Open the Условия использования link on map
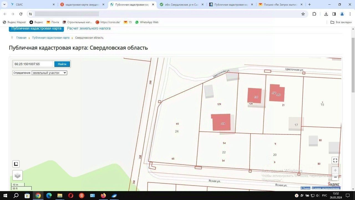 click(326, 188)
